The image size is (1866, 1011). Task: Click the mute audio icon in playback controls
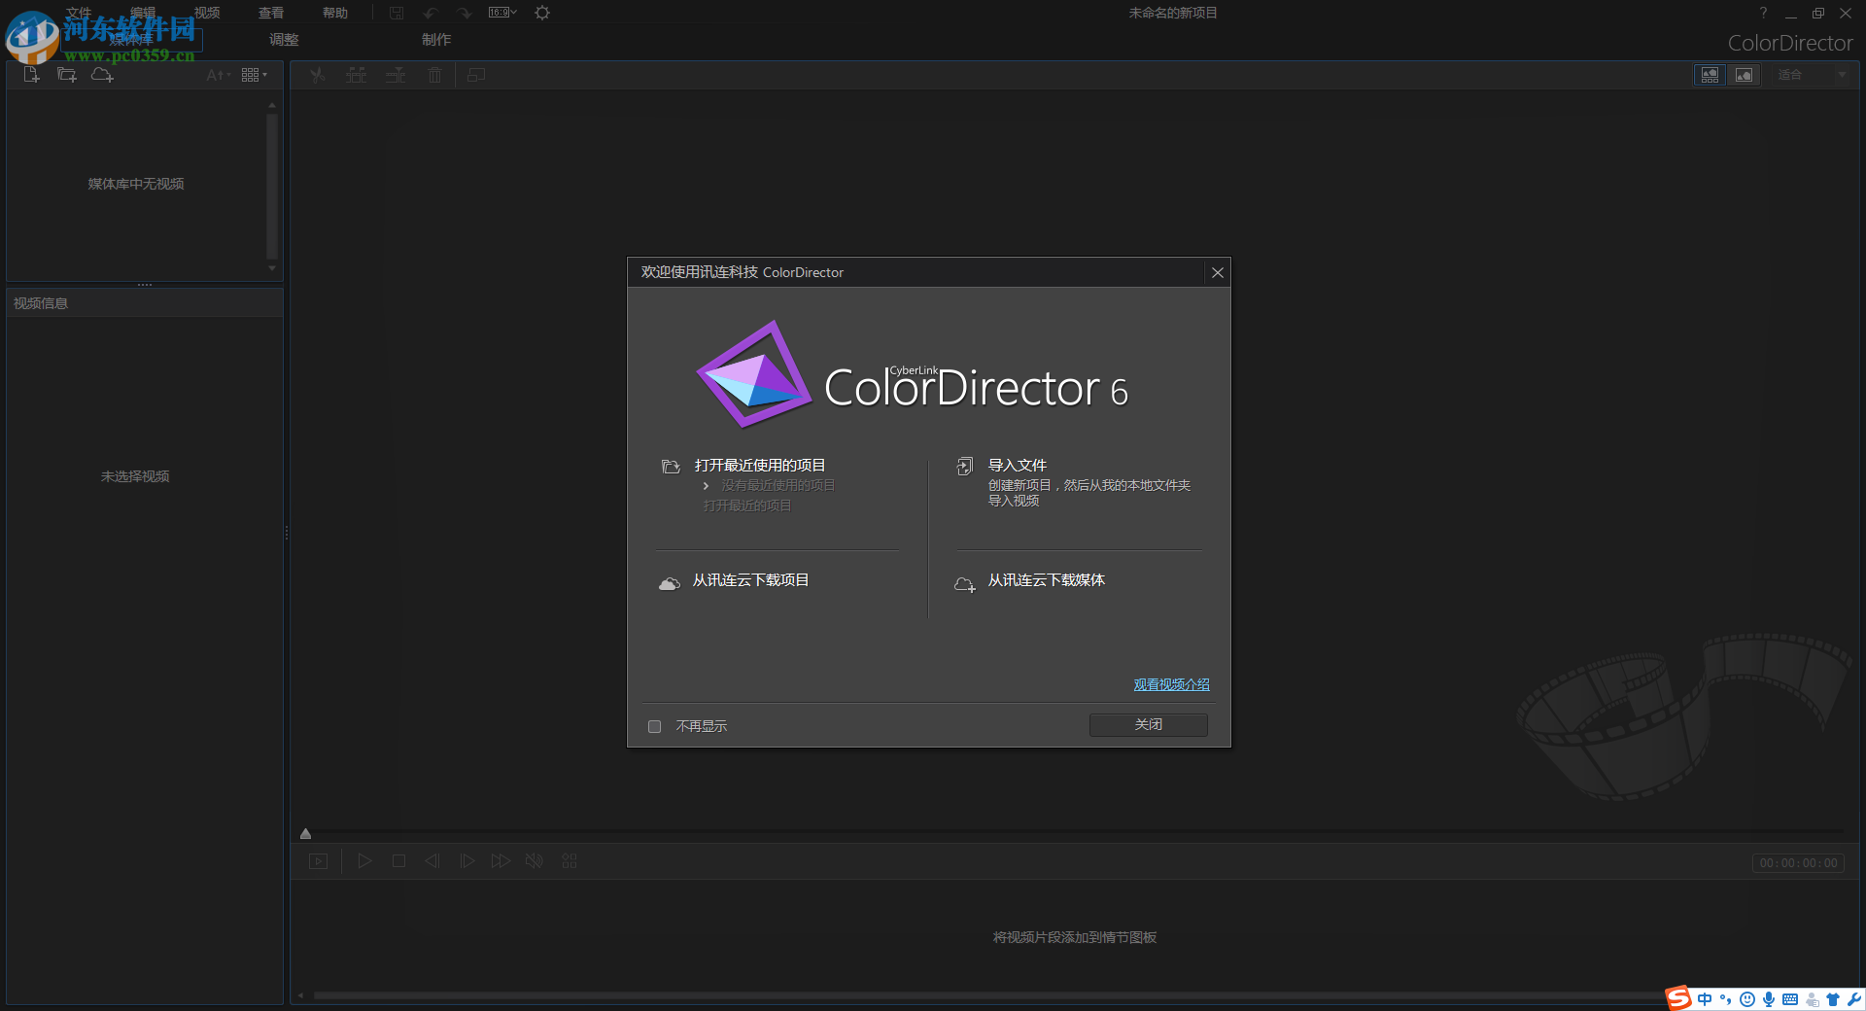click(534, 860)
